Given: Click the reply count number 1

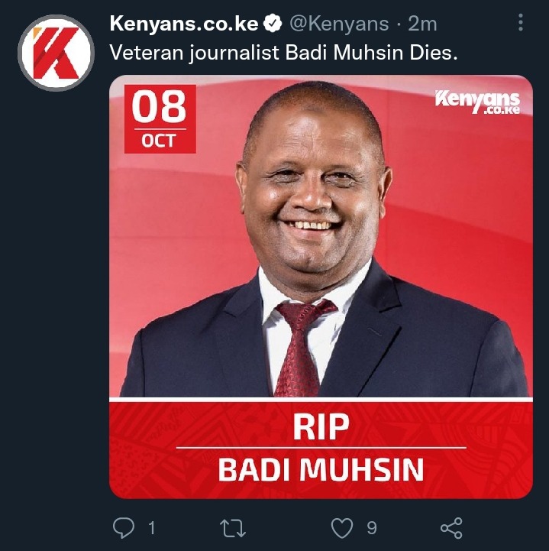Looking at the screenshot, I should coord(152,528).
